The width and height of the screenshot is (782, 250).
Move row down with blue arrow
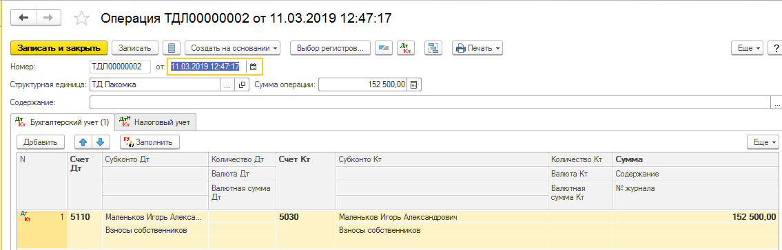point(100,142)
